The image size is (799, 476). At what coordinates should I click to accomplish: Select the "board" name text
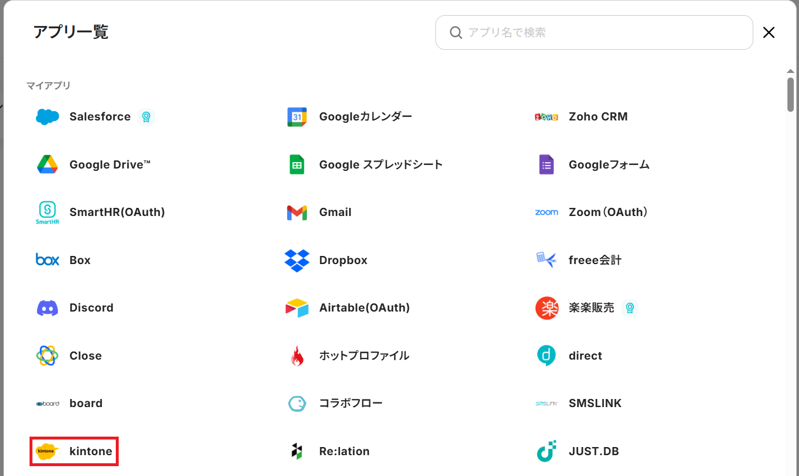[86, 404]
